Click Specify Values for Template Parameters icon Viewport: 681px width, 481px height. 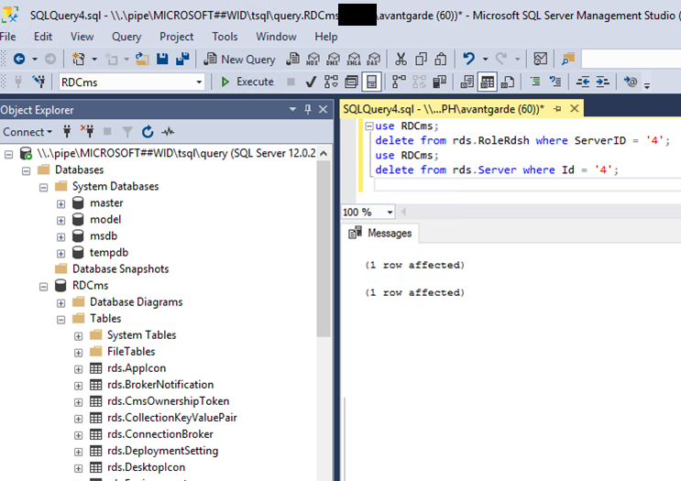coord(631,82)
